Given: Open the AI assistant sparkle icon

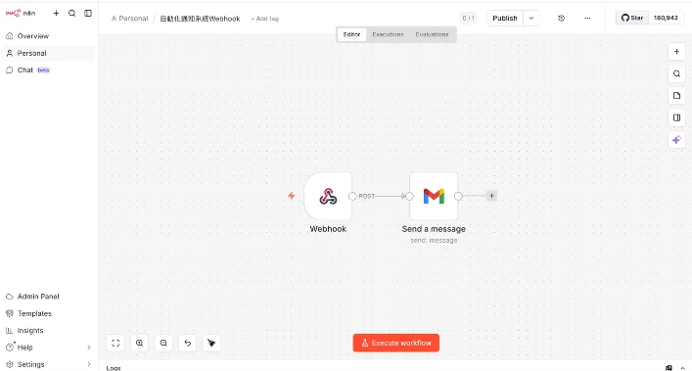Looking at the screenshot, I should 676,140.
